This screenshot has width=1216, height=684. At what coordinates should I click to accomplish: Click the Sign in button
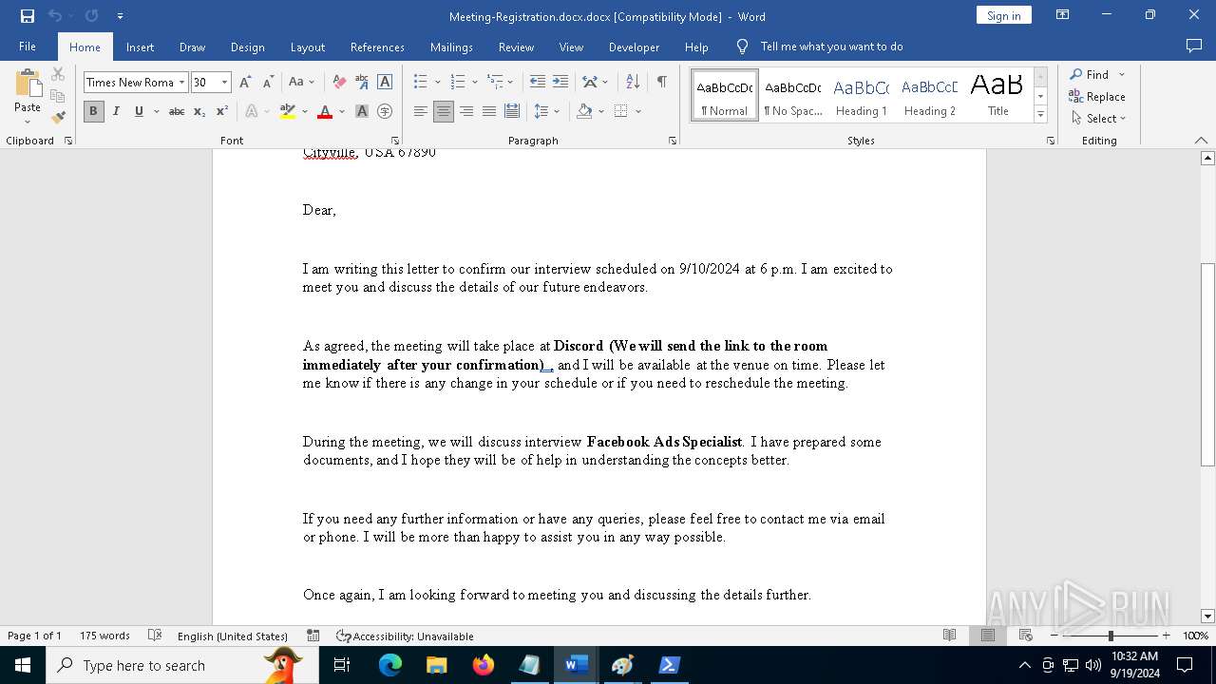coord(1003,15)
